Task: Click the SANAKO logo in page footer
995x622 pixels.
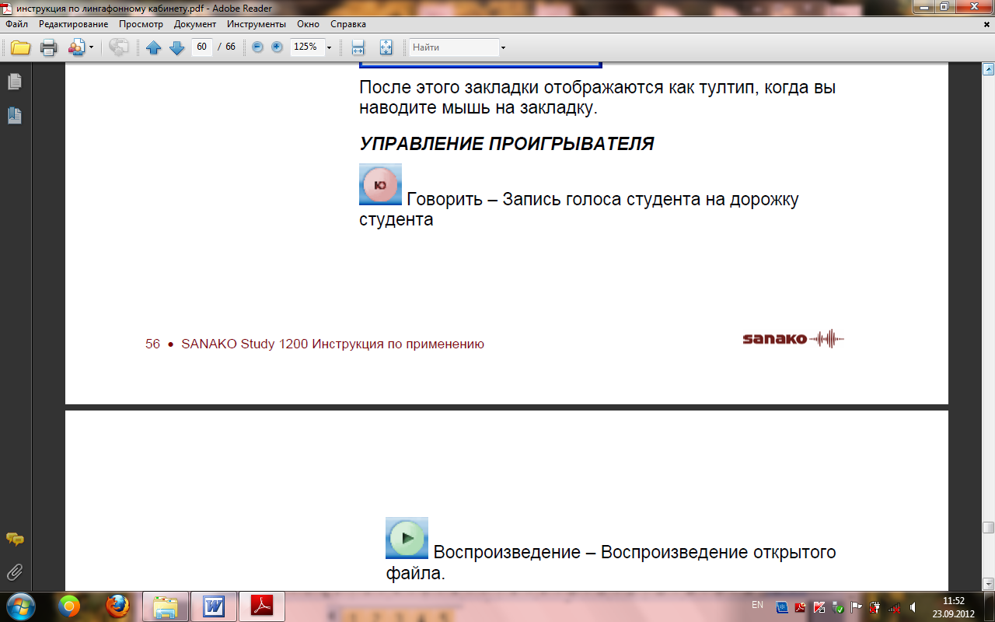Action: pos(793,339)
